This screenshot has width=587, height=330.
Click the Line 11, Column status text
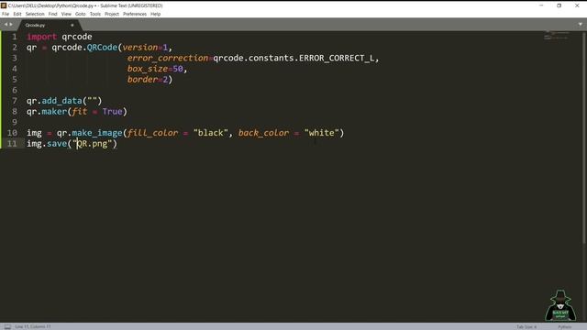point(33,326)
